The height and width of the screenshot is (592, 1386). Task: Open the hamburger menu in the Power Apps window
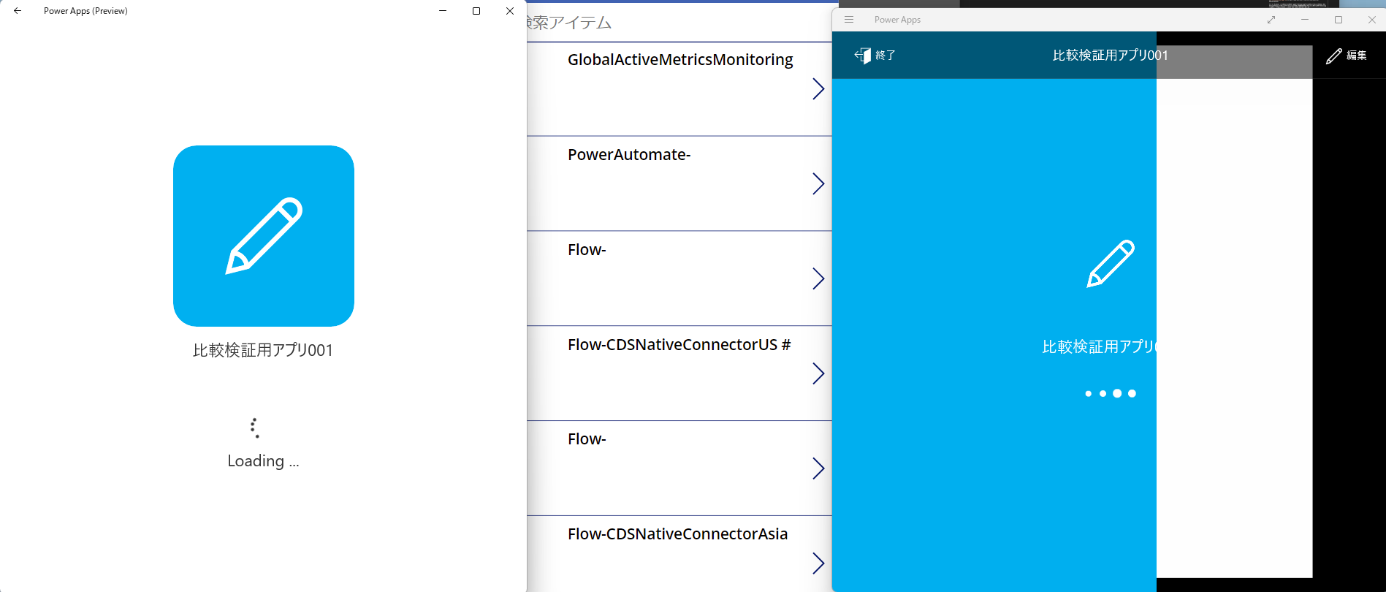point(849,20)
